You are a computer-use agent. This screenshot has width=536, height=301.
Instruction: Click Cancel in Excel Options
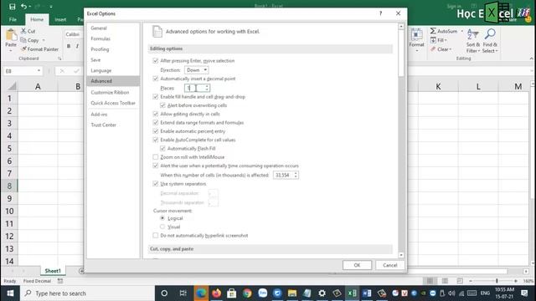coord(389,265)
